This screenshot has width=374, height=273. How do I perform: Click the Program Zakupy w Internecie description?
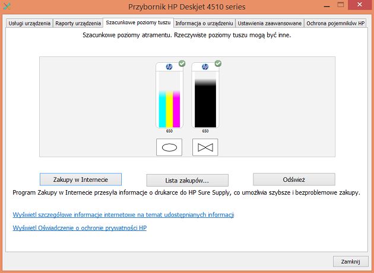pos(186,192)
